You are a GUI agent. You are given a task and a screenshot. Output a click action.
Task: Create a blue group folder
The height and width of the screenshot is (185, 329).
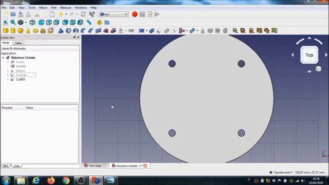pyautogui.click(x=107, y=23)
